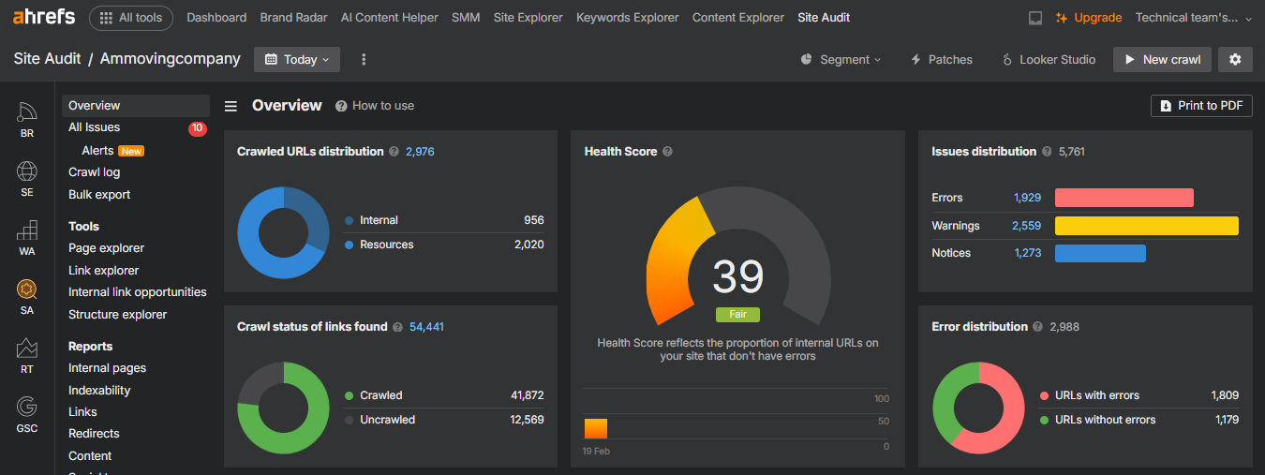Open the three-dot more options menu
The height and width of the screenshot is (475, 1265).
(x=364, y=59)
